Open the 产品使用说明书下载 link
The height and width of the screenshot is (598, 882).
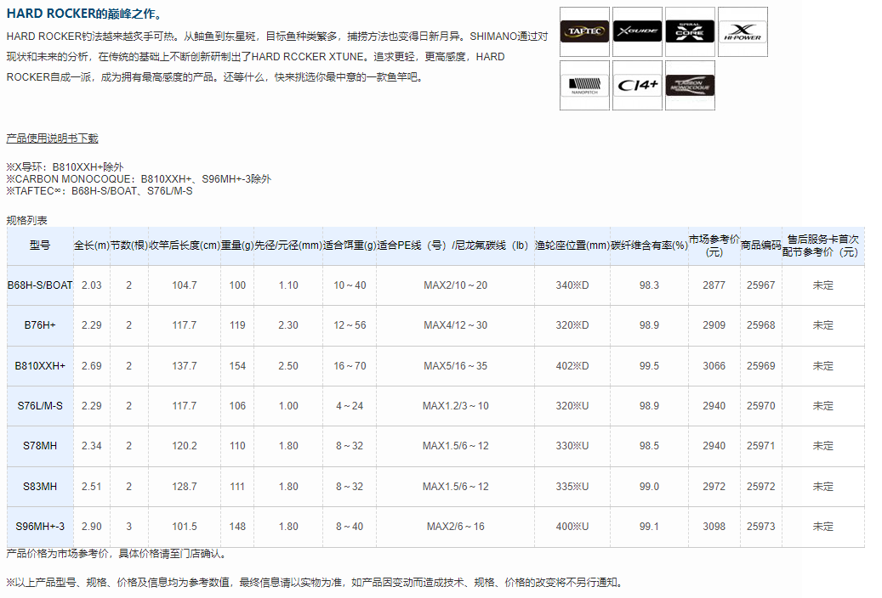[x=53, y=138]
